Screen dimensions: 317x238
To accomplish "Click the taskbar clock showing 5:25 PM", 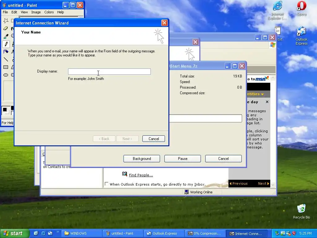I will coord(305,233).
